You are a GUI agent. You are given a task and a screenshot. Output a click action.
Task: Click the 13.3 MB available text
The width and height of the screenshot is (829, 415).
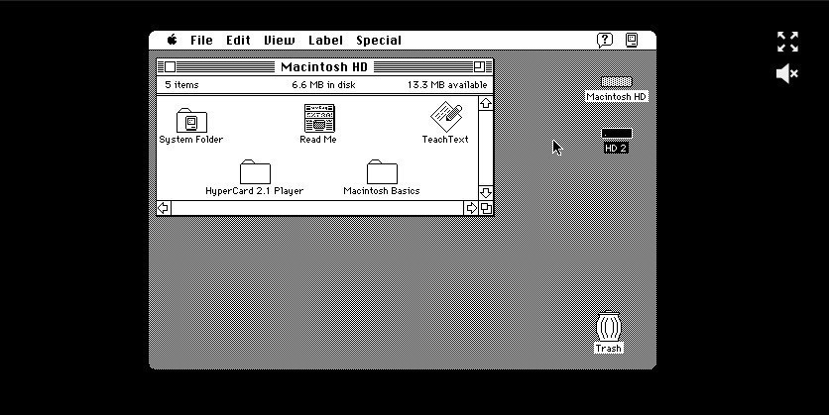[447, 85]
